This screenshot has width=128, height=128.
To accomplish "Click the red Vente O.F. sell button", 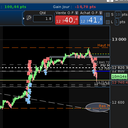I will [x=67, y=20].
